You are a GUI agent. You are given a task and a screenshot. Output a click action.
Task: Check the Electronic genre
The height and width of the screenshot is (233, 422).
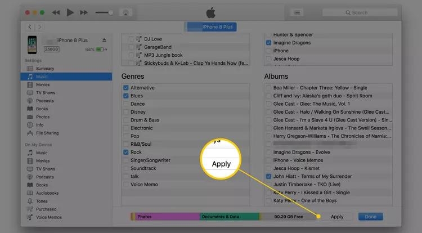(125, 128)
